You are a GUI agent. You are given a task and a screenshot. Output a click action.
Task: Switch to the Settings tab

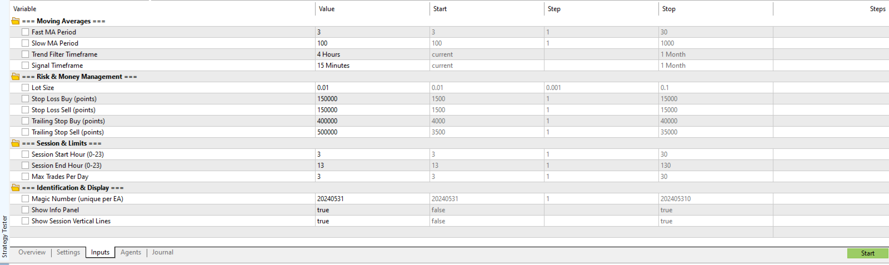point(68,252)
